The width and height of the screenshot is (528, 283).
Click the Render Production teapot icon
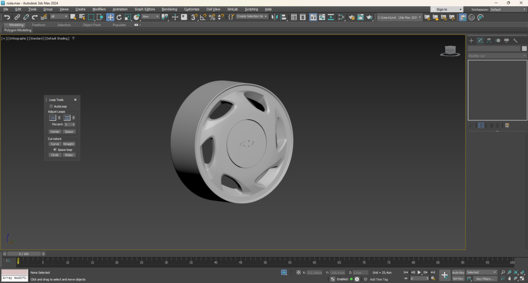(369, 17)
